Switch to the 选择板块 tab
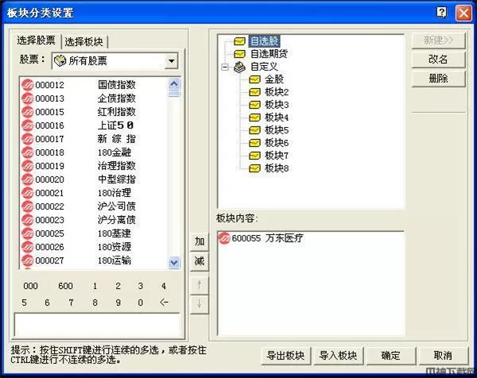This screenshot has width=477, height=378. [x=84, y=42]
